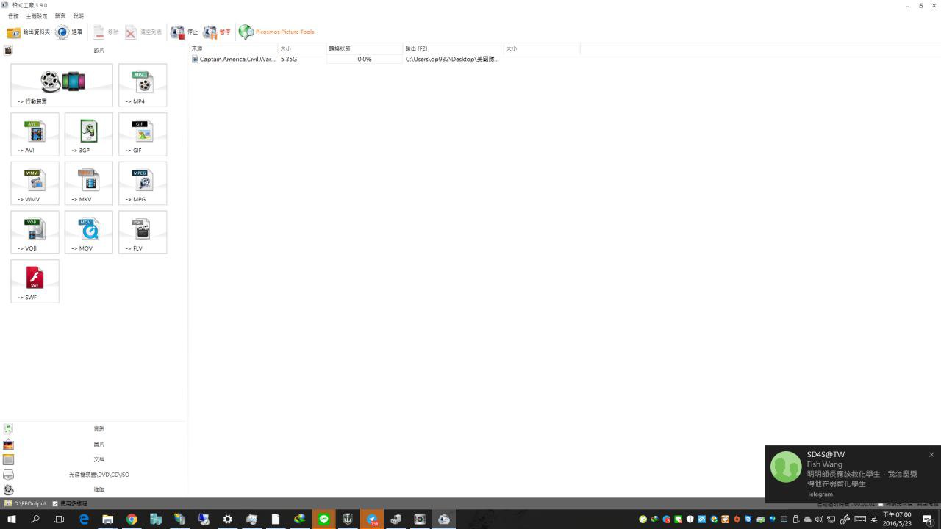Image resolution: width=941 pixels, height=529 pixels.
Task: Select the FLV conversion format
Action: 143,232
